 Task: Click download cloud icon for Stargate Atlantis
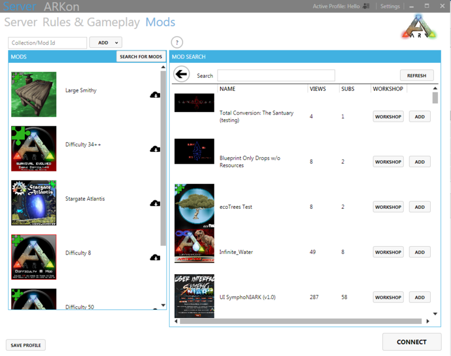click(x=155, y=204)
